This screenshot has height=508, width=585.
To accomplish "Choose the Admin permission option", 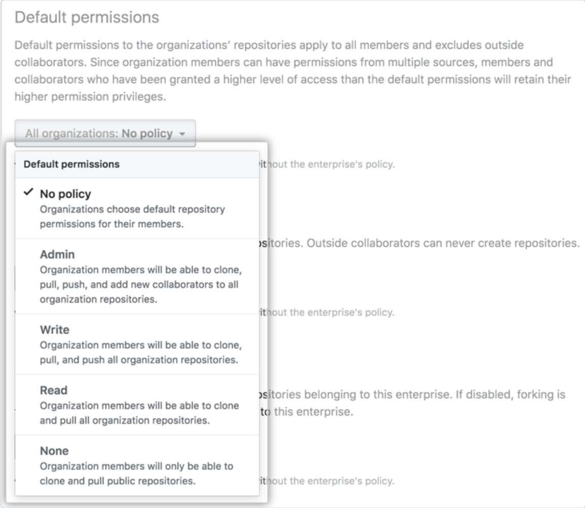I will 137,276.
